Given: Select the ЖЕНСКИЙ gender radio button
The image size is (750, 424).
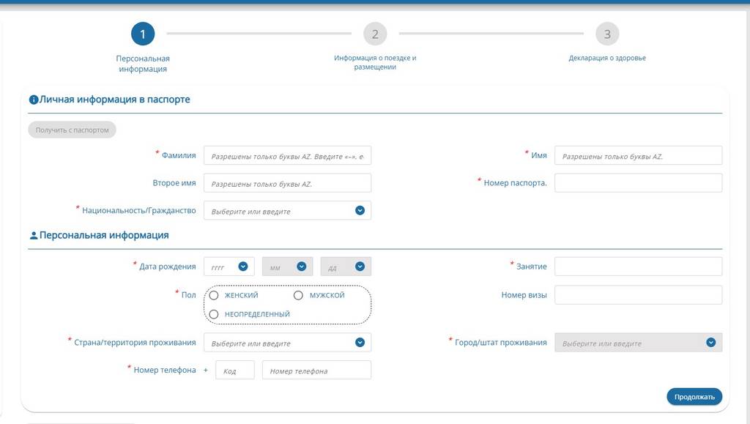Looking at the screenshot, I should coord(214,295).
